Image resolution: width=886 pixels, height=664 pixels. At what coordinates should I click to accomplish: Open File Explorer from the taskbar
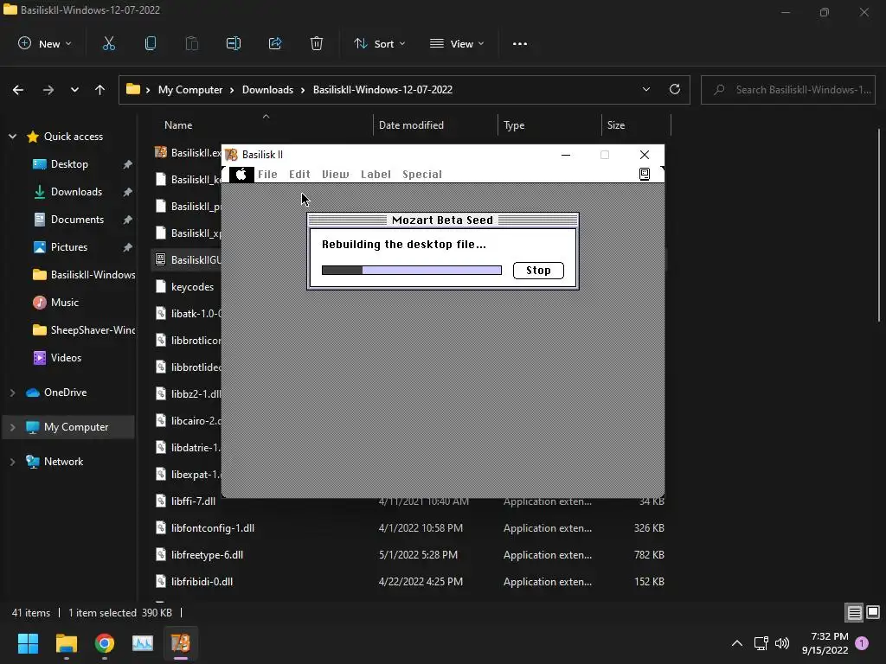tap(66, 643)
